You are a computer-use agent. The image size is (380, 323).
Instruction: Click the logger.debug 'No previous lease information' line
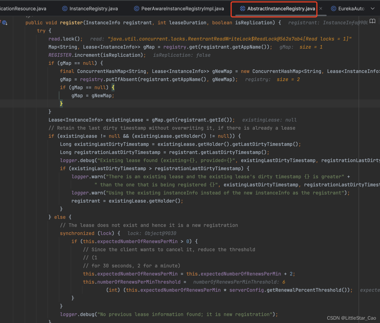click(169, 315)
